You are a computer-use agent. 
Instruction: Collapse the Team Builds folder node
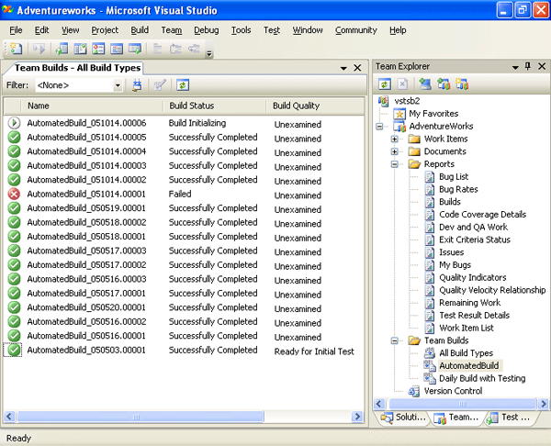(395, 340)
